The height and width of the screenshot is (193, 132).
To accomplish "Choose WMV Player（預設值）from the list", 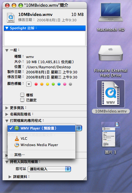I will pos(41,128).
